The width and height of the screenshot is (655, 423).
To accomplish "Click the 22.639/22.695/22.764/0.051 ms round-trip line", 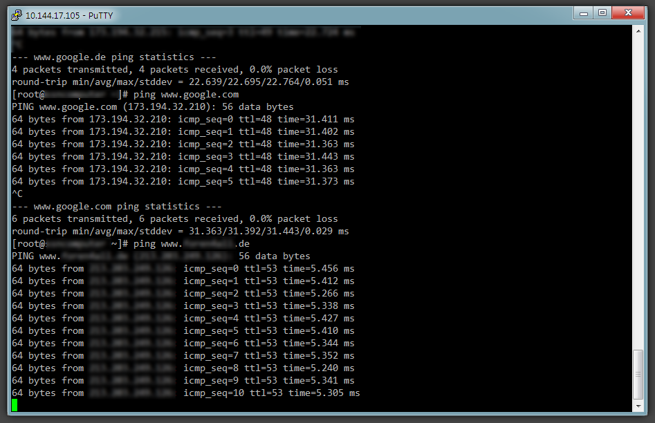I will point(180,82).
